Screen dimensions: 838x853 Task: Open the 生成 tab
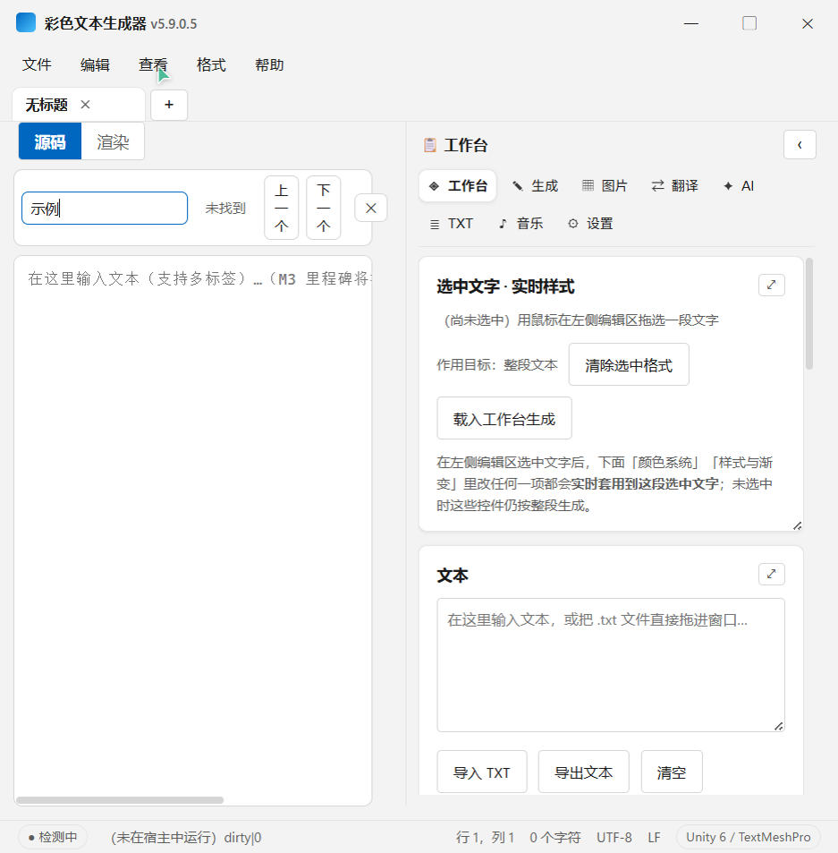click(536, 186)
